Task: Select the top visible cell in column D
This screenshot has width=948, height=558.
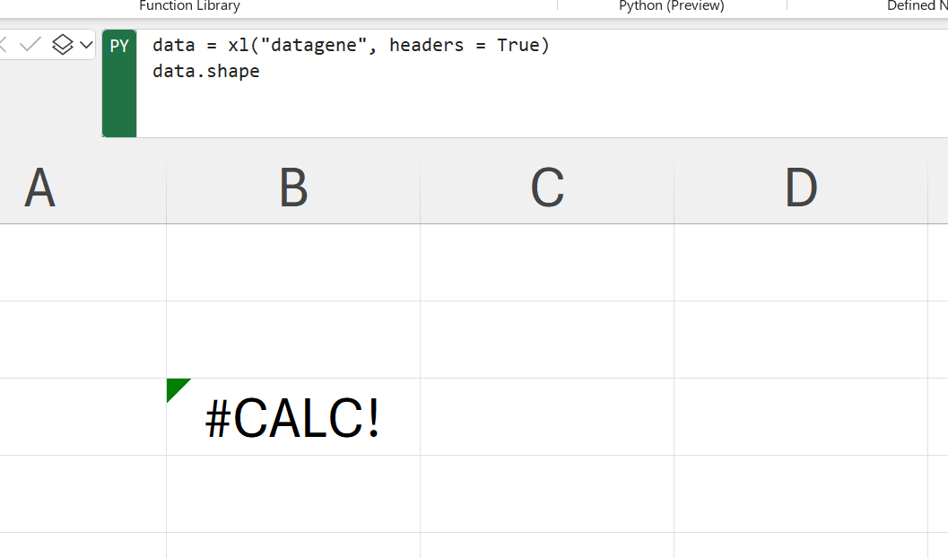Action: pyautogui.click(x=801, y=262)
